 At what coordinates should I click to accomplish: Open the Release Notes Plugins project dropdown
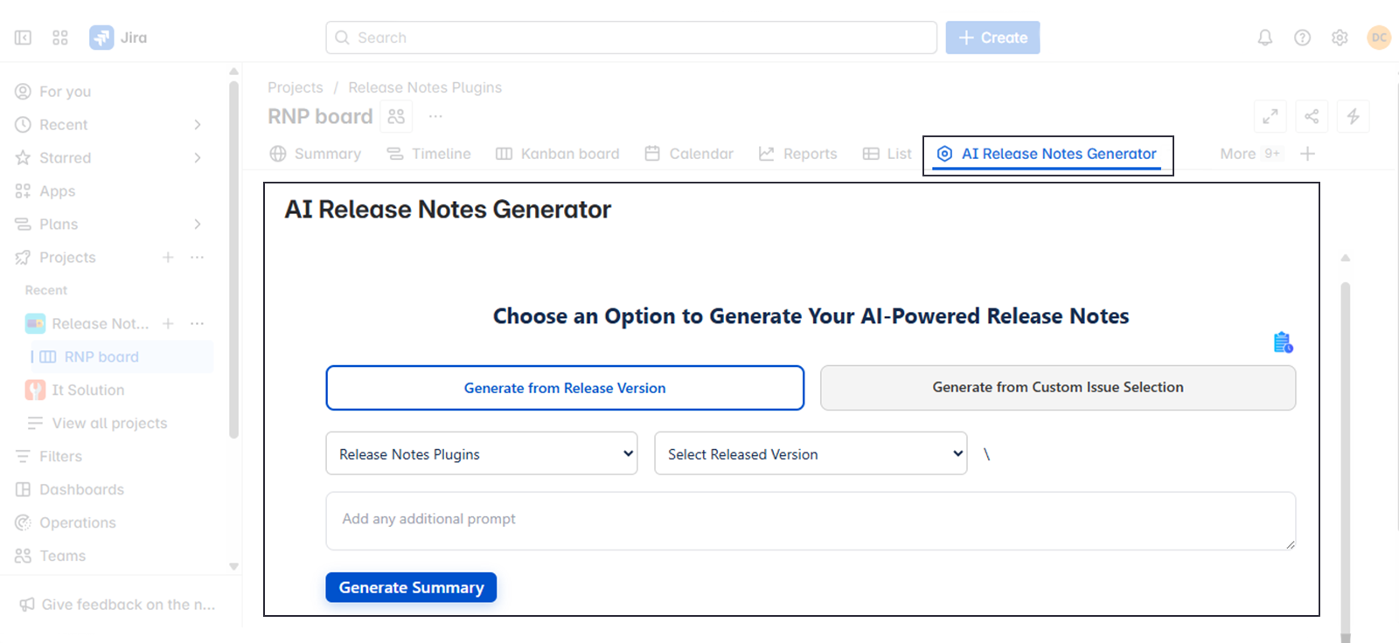481,454
